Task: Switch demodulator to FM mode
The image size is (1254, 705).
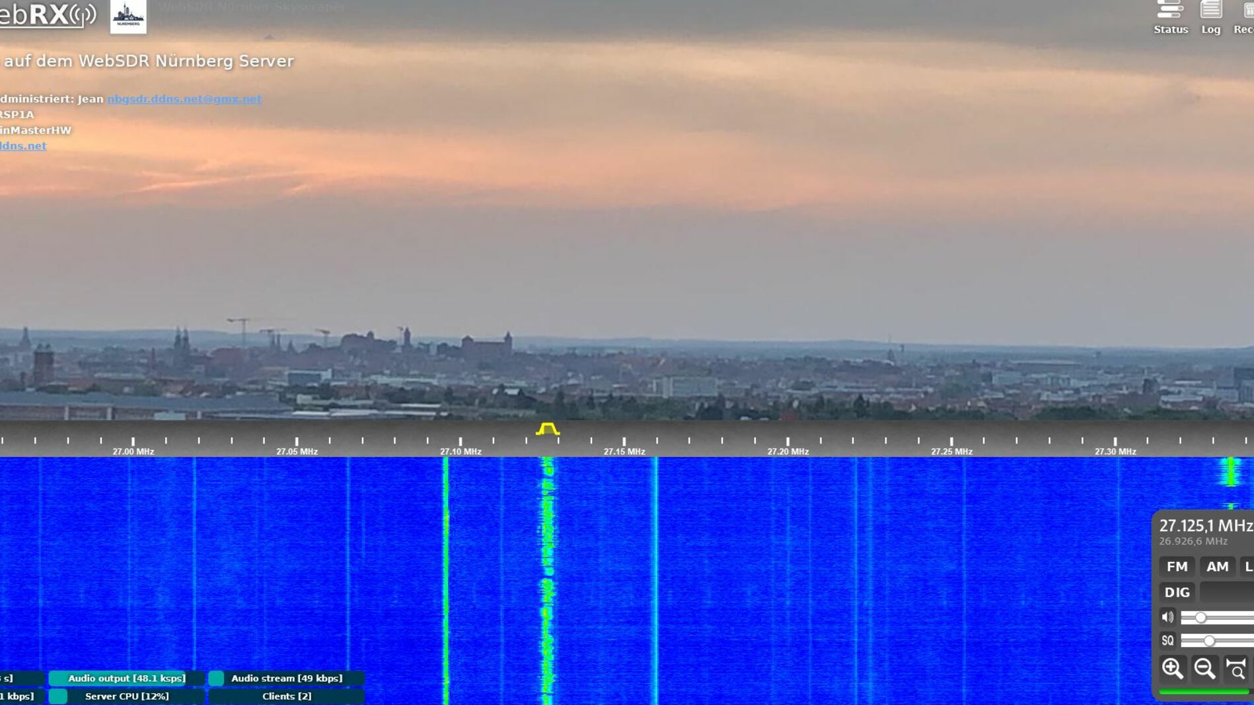Action: point(1177,566)
